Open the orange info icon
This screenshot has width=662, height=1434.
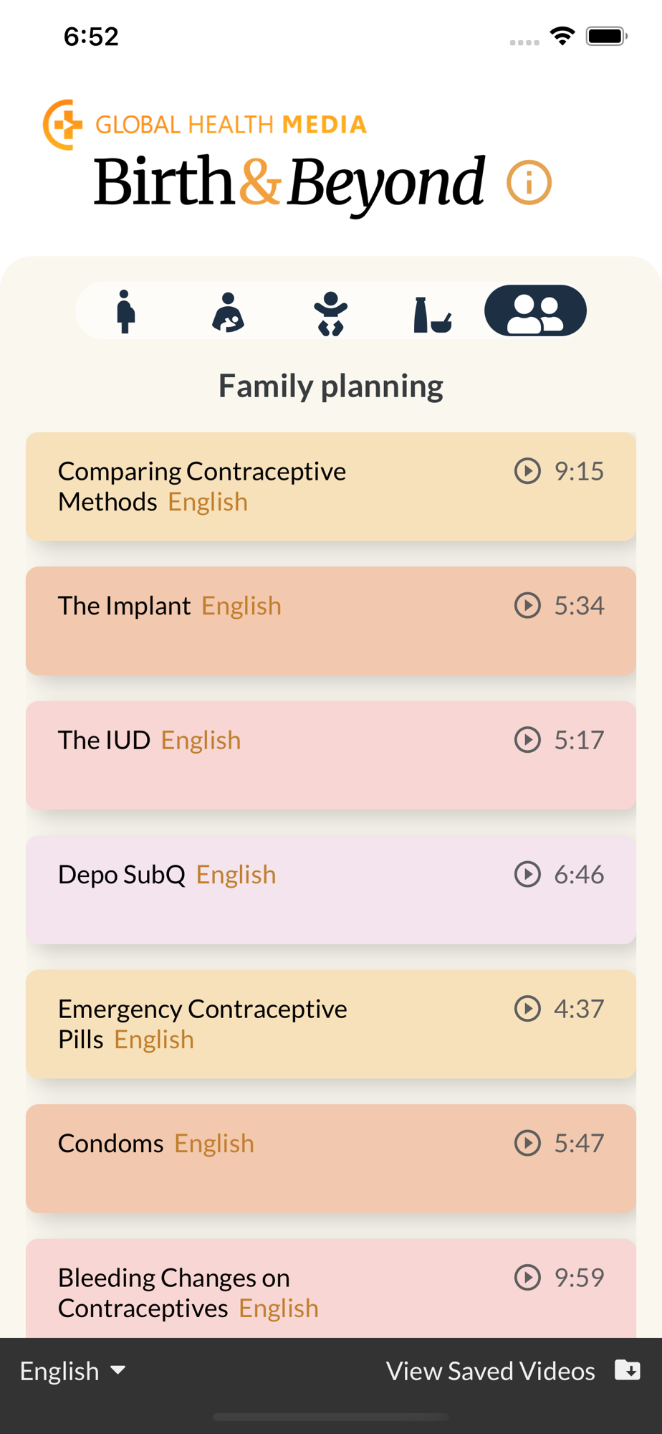pos(529,183)
